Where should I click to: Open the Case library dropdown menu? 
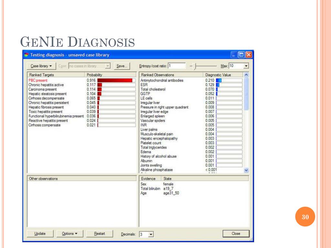41,66
